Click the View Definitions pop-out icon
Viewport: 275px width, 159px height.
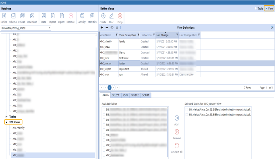click(272, 28)
